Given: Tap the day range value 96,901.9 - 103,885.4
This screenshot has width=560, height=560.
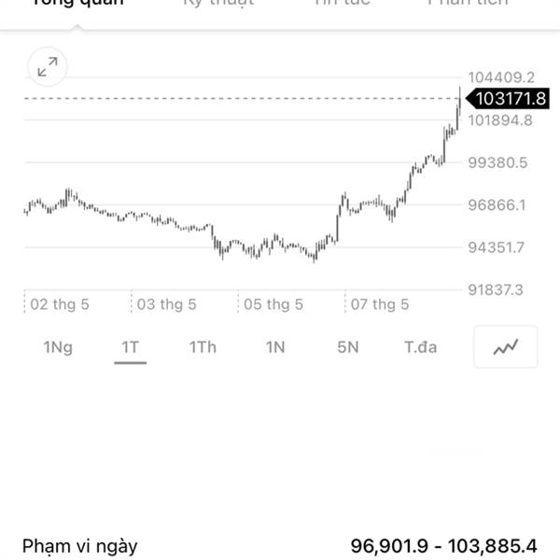Looking at the screenshot, I should pos(444,546).
